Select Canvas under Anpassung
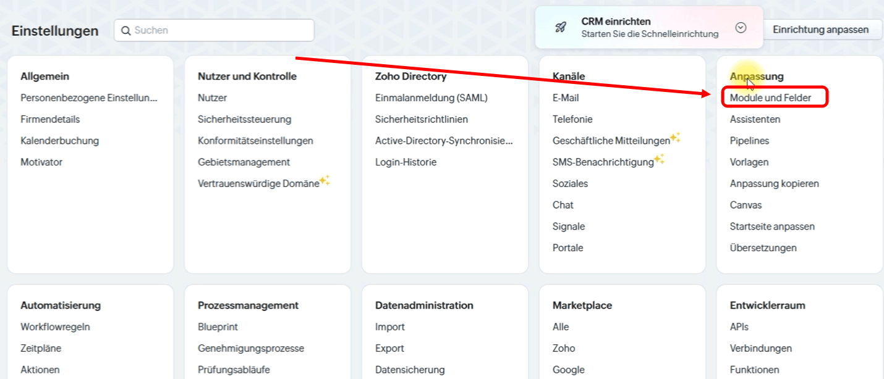884x379 pixels. (746, 205)
